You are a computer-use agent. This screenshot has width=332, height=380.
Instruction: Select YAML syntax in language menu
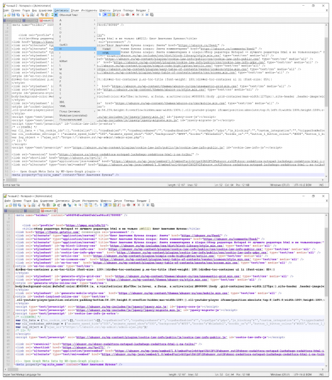coord(75,106)
